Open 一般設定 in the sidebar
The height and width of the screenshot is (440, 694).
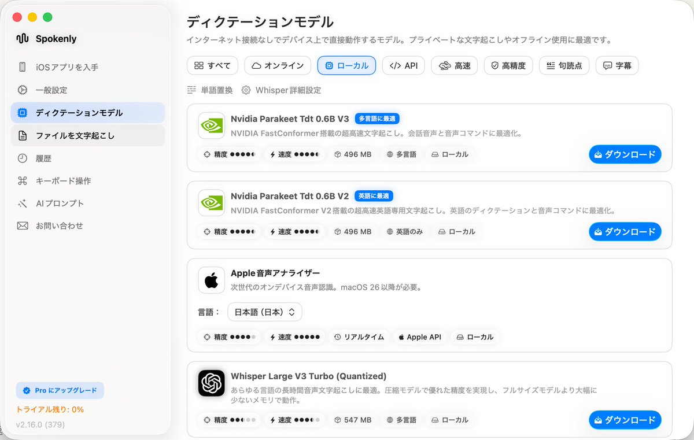pyautogui.click(x=88, y=90)
